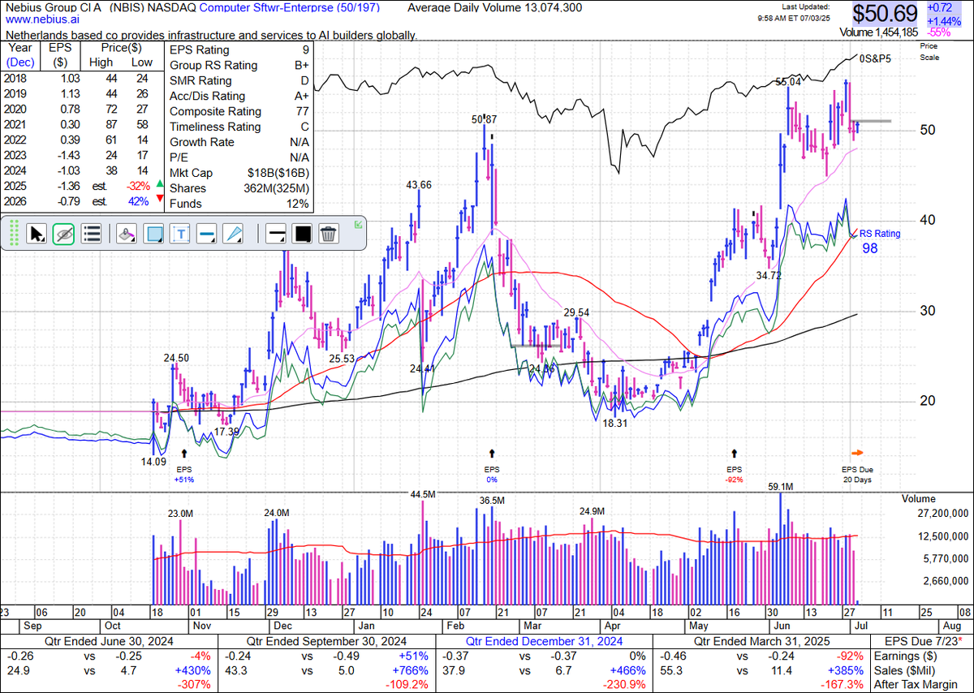Click the 44.5M volume label
974x693 pixels.
click(425, 493)
